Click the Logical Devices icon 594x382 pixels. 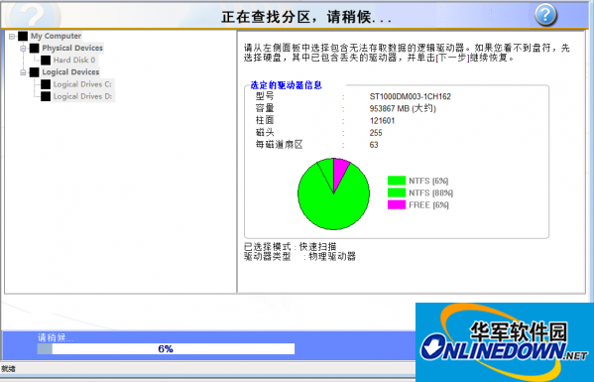click(x=34, y=72)
